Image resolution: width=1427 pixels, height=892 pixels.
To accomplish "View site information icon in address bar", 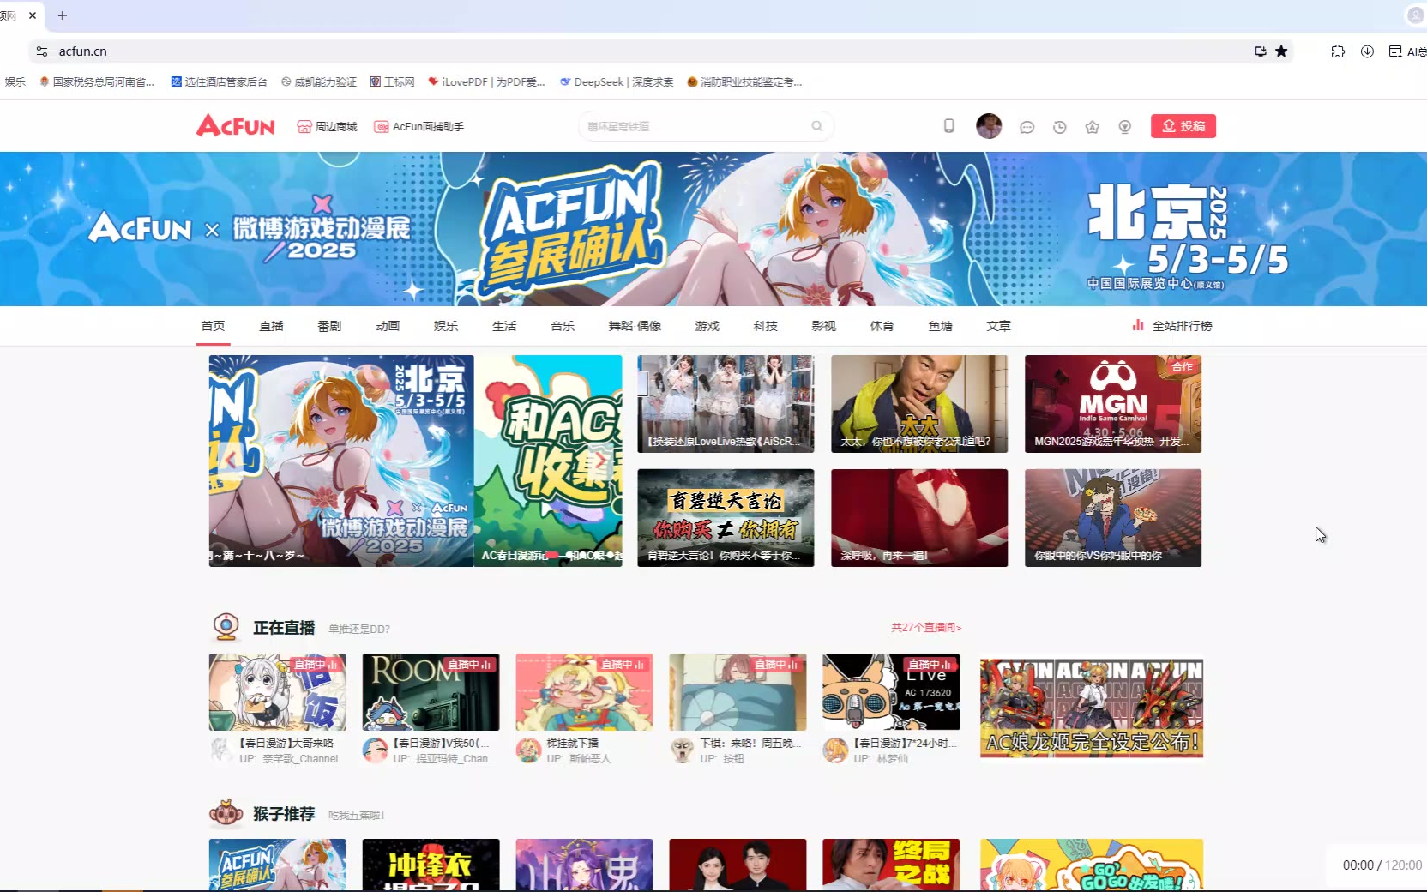I will pos(42,51).
